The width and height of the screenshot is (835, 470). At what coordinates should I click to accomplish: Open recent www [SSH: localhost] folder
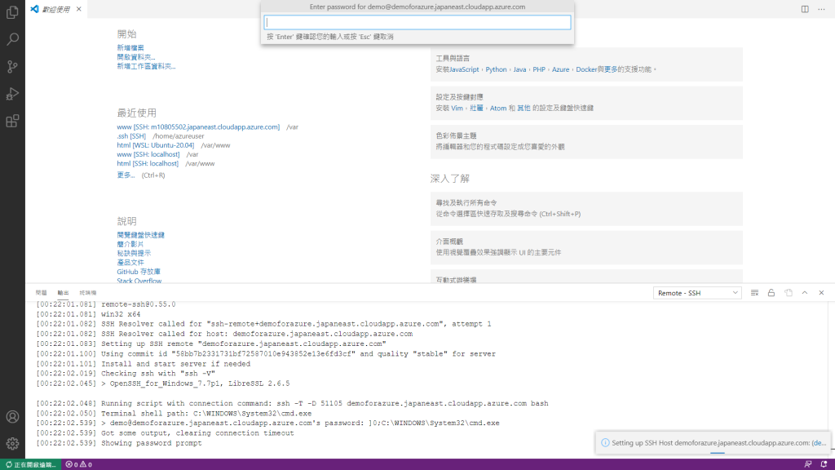148,154
